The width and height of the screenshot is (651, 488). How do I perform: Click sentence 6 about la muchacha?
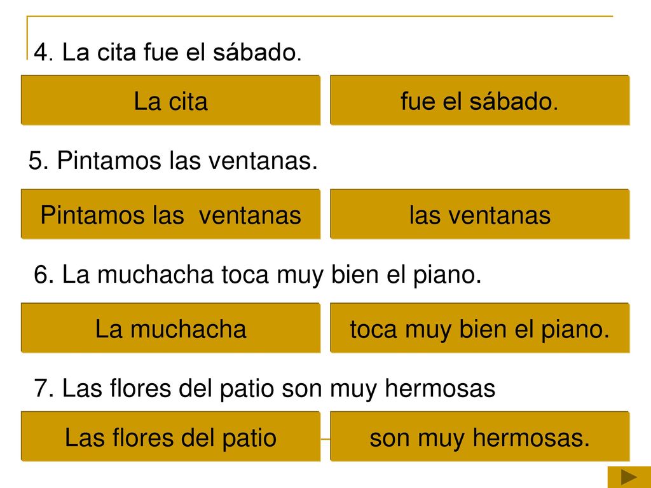[x=257, y=275]
